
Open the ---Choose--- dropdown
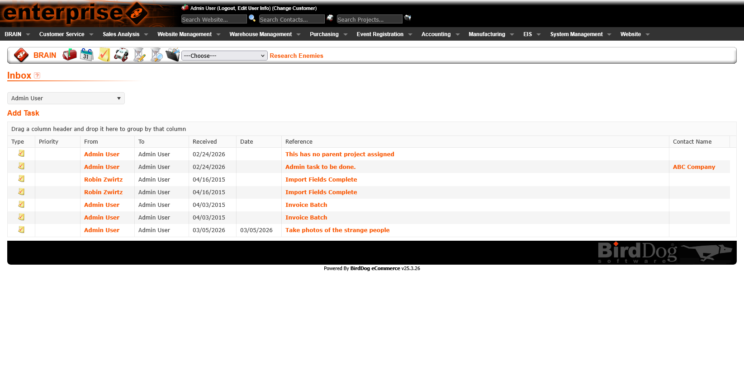click(x=224, y=56)
